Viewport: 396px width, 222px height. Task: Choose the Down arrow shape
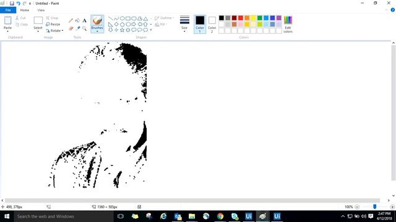[x=110, y=30]
